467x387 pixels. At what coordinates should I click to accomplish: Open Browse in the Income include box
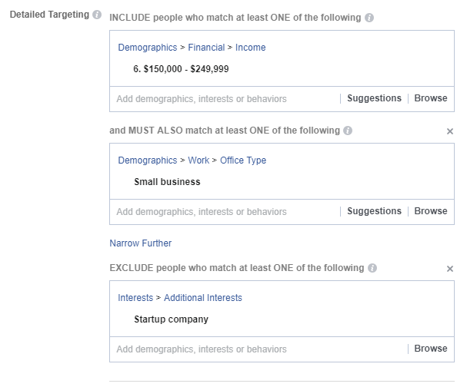[430, 98]
